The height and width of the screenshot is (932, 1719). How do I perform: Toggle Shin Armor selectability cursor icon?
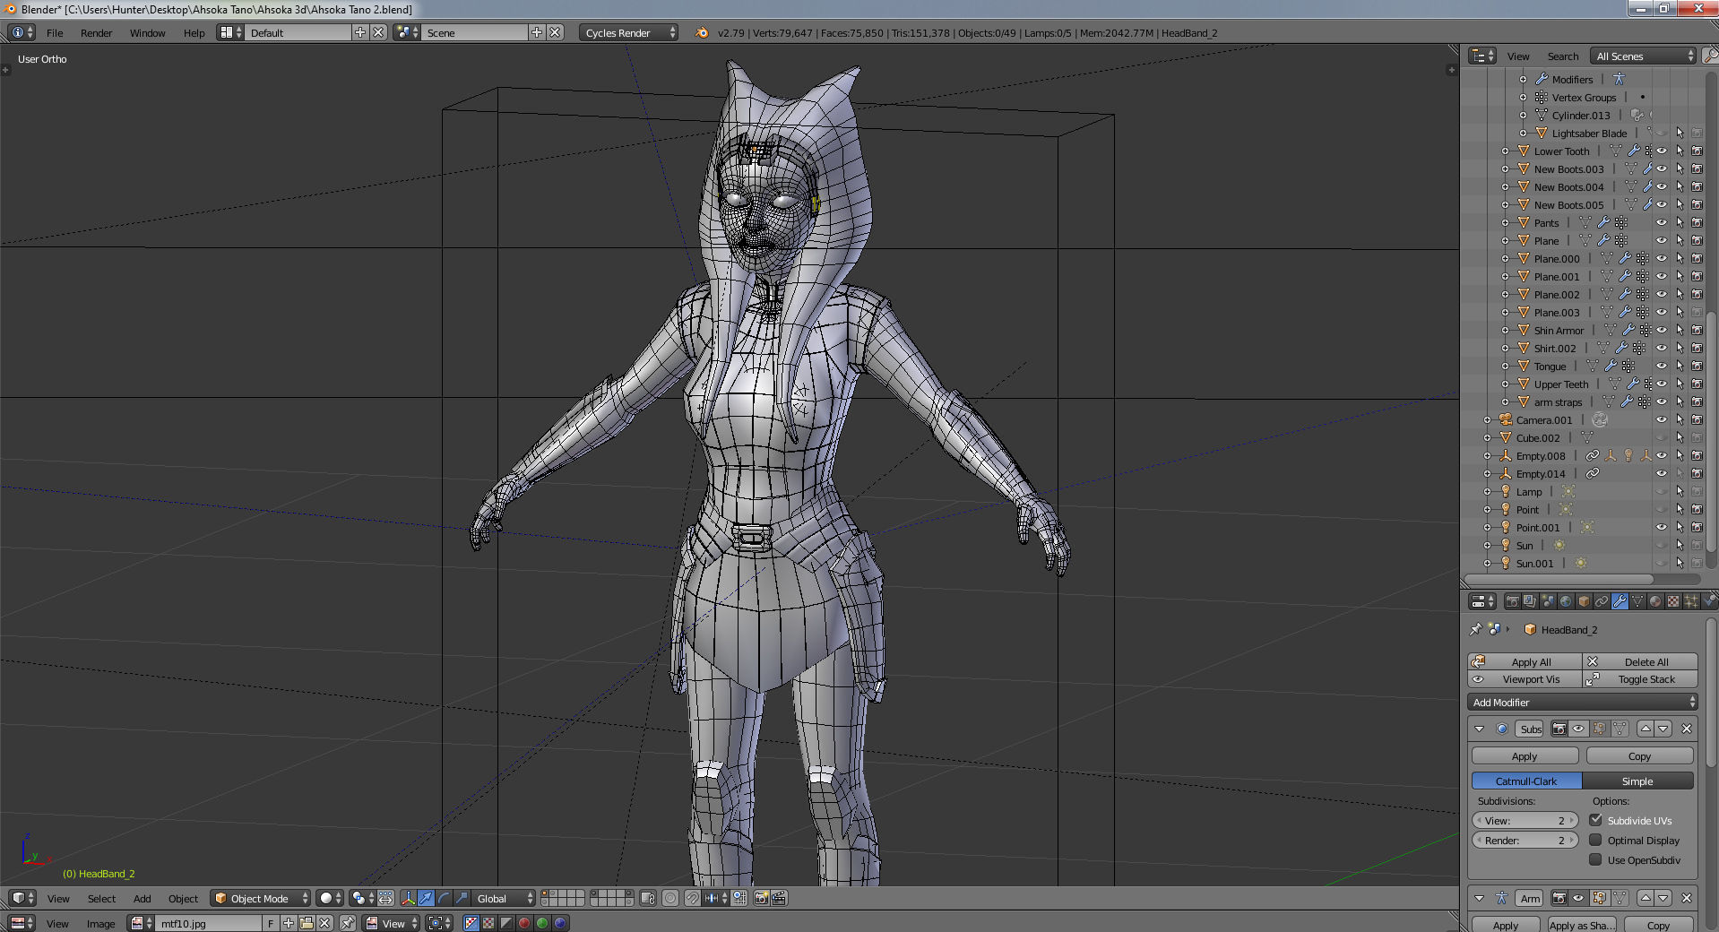1679,330
